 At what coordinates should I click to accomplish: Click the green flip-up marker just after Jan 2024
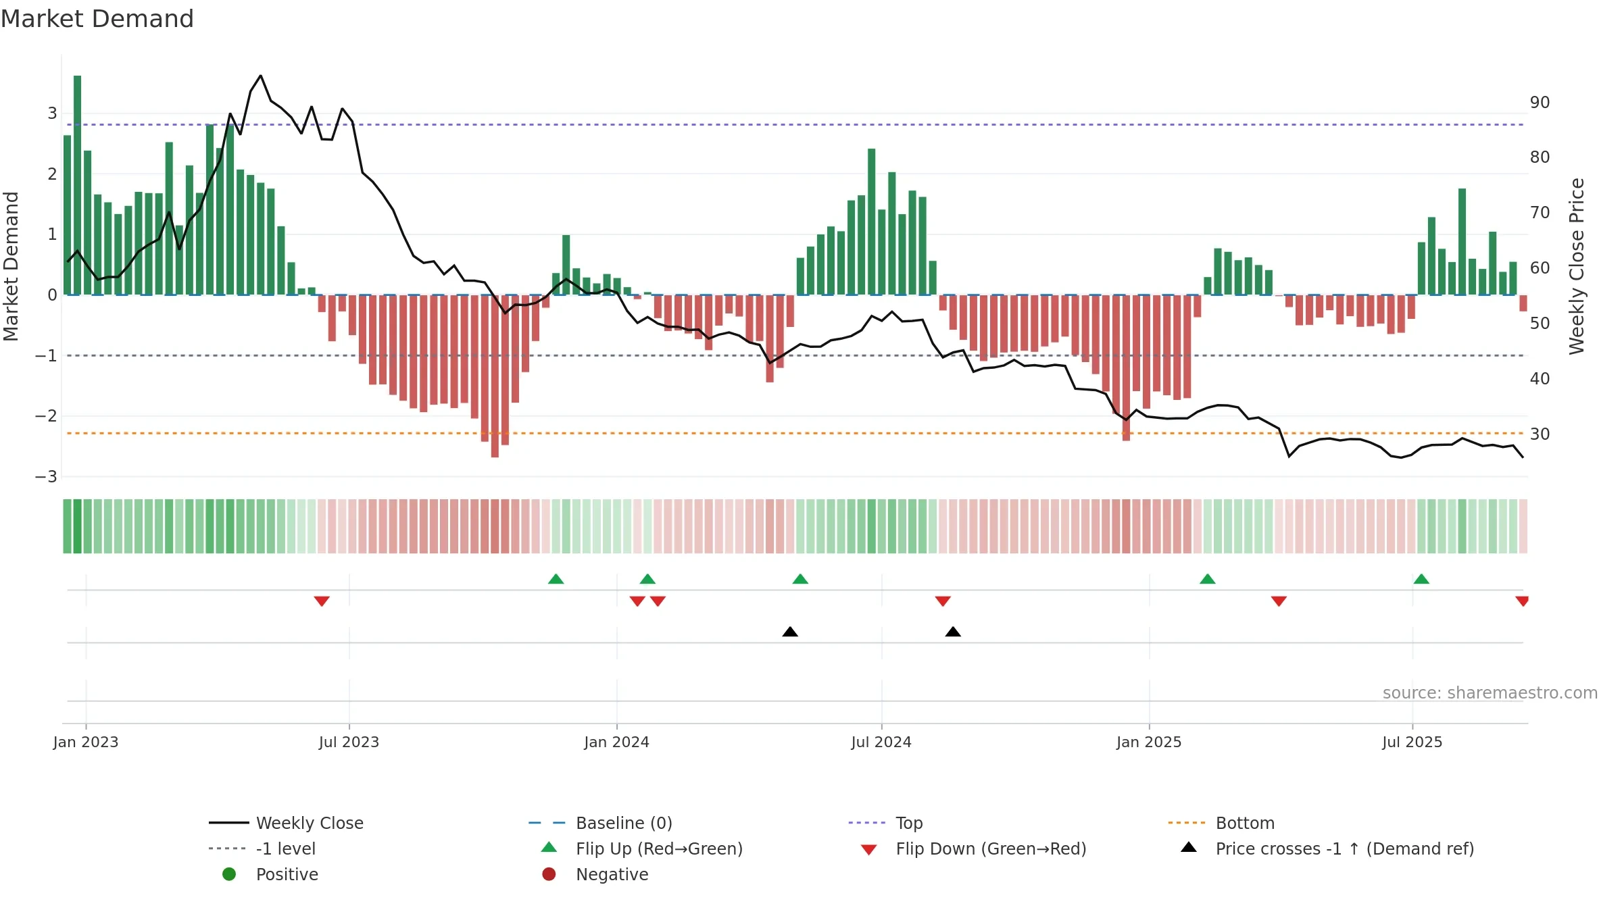click(647, 579)
